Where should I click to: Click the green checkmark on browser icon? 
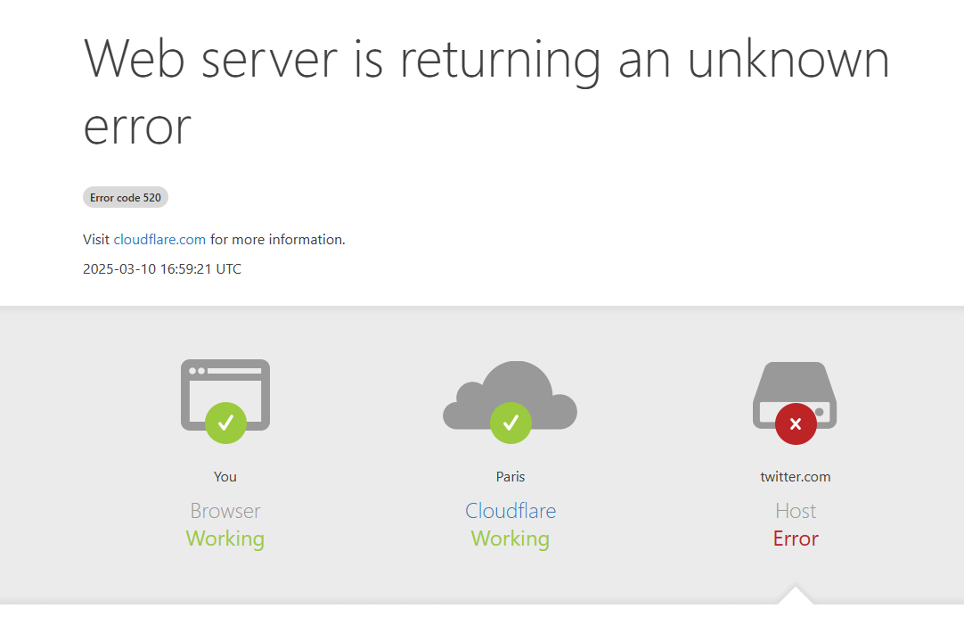click(225, 423)
